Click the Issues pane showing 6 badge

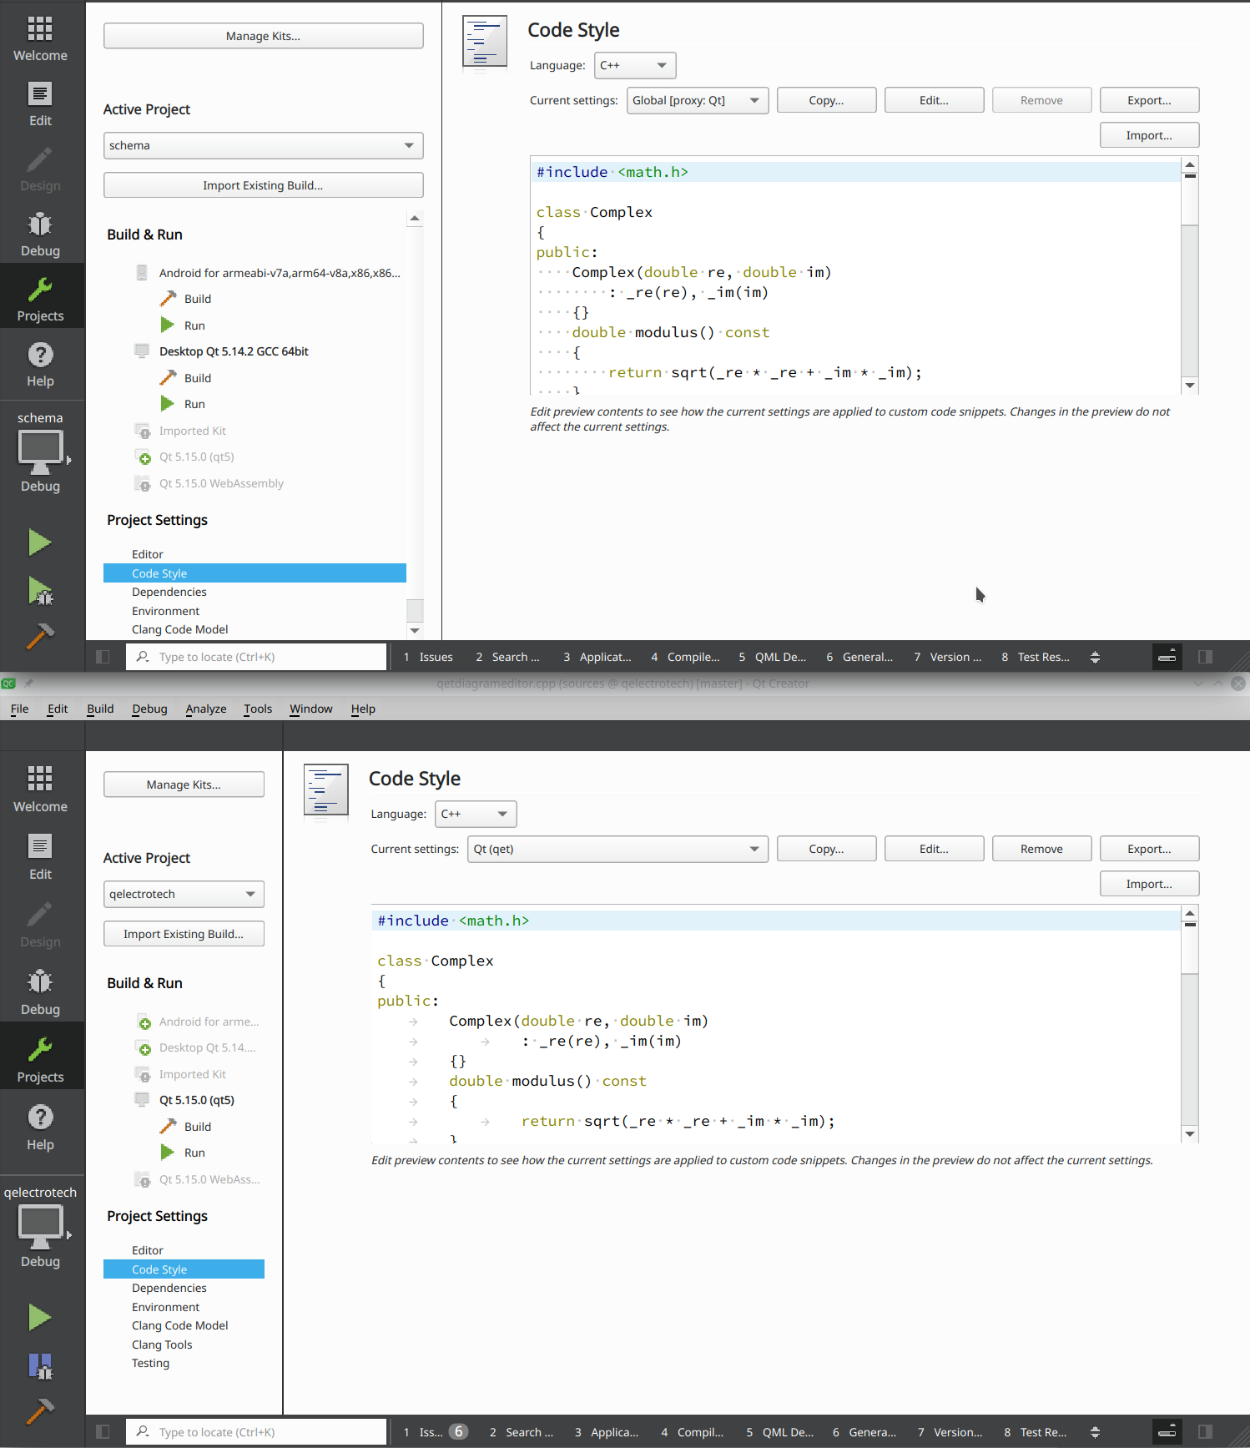[435, 1432]
